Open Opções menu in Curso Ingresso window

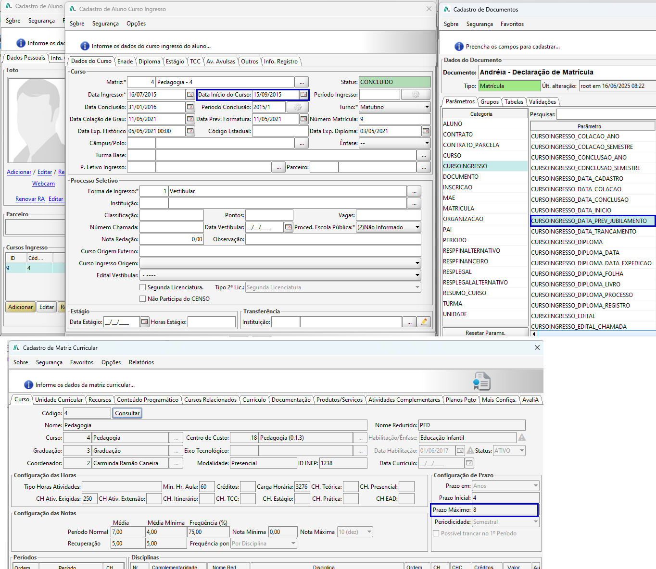(x=136, y=24)
